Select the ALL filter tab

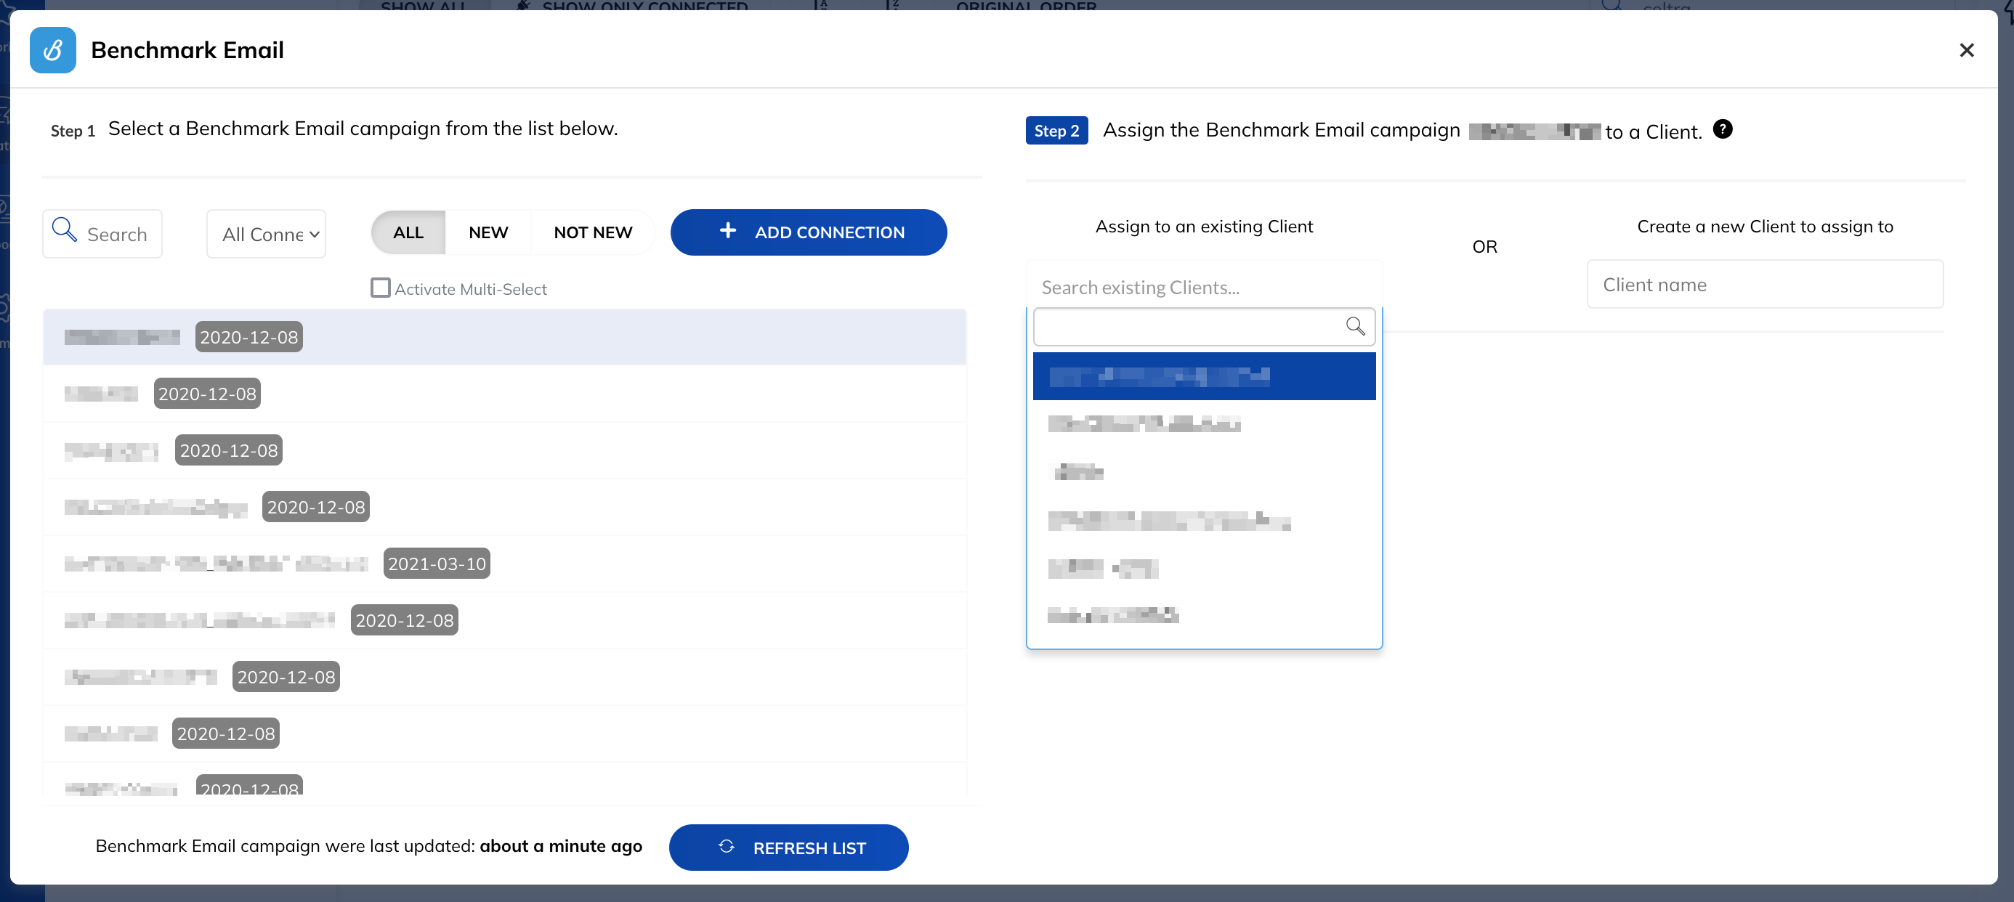[x=408, y=232]
